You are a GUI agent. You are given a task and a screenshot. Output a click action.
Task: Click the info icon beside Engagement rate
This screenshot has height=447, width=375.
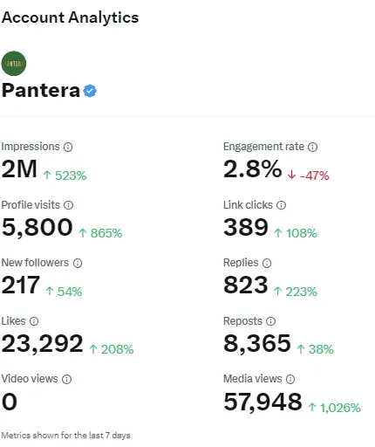click(x=313, y=147)
